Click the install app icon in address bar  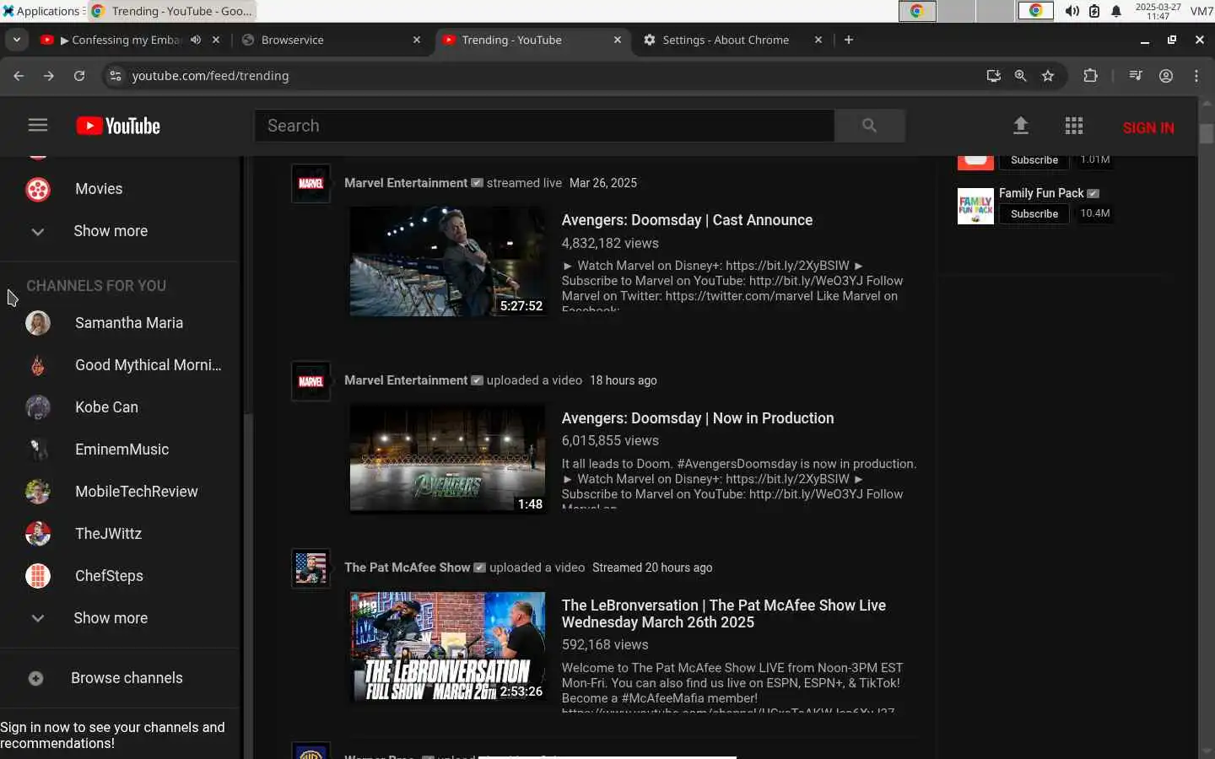[994, 76]
